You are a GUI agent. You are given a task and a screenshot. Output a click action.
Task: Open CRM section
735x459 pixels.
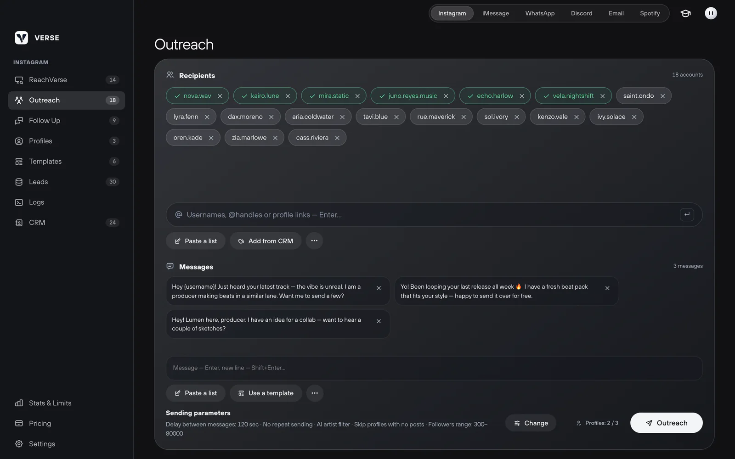tap(67, 223)
